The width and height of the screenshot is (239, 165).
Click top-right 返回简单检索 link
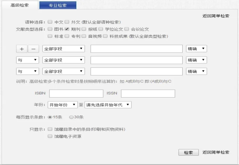(x=215, y=16)
